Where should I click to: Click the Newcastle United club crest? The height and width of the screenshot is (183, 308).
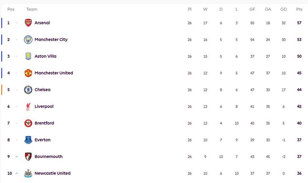(x=28, y=173)
